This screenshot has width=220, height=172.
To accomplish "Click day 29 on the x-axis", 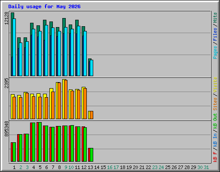I will (193, 167).
